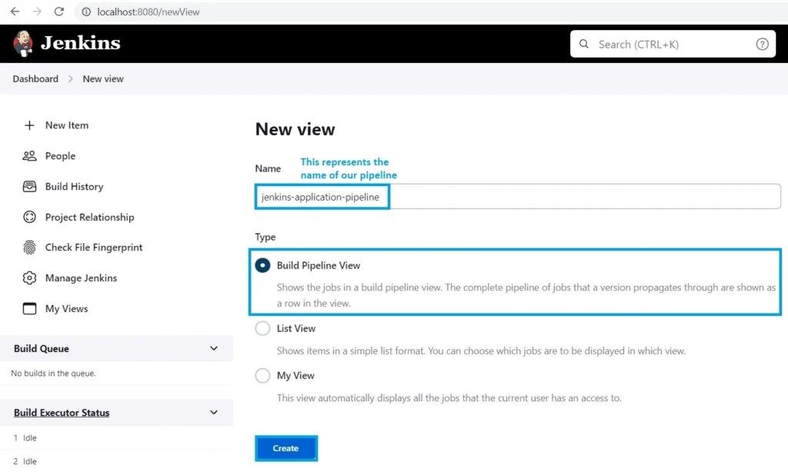Click the Project Relationship icon
788x472 pixels.
pos(30,217)
